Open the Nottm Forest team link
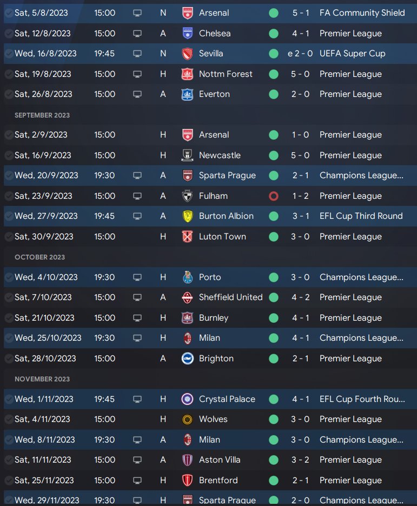Screen dimensions: 417x506 226,74
